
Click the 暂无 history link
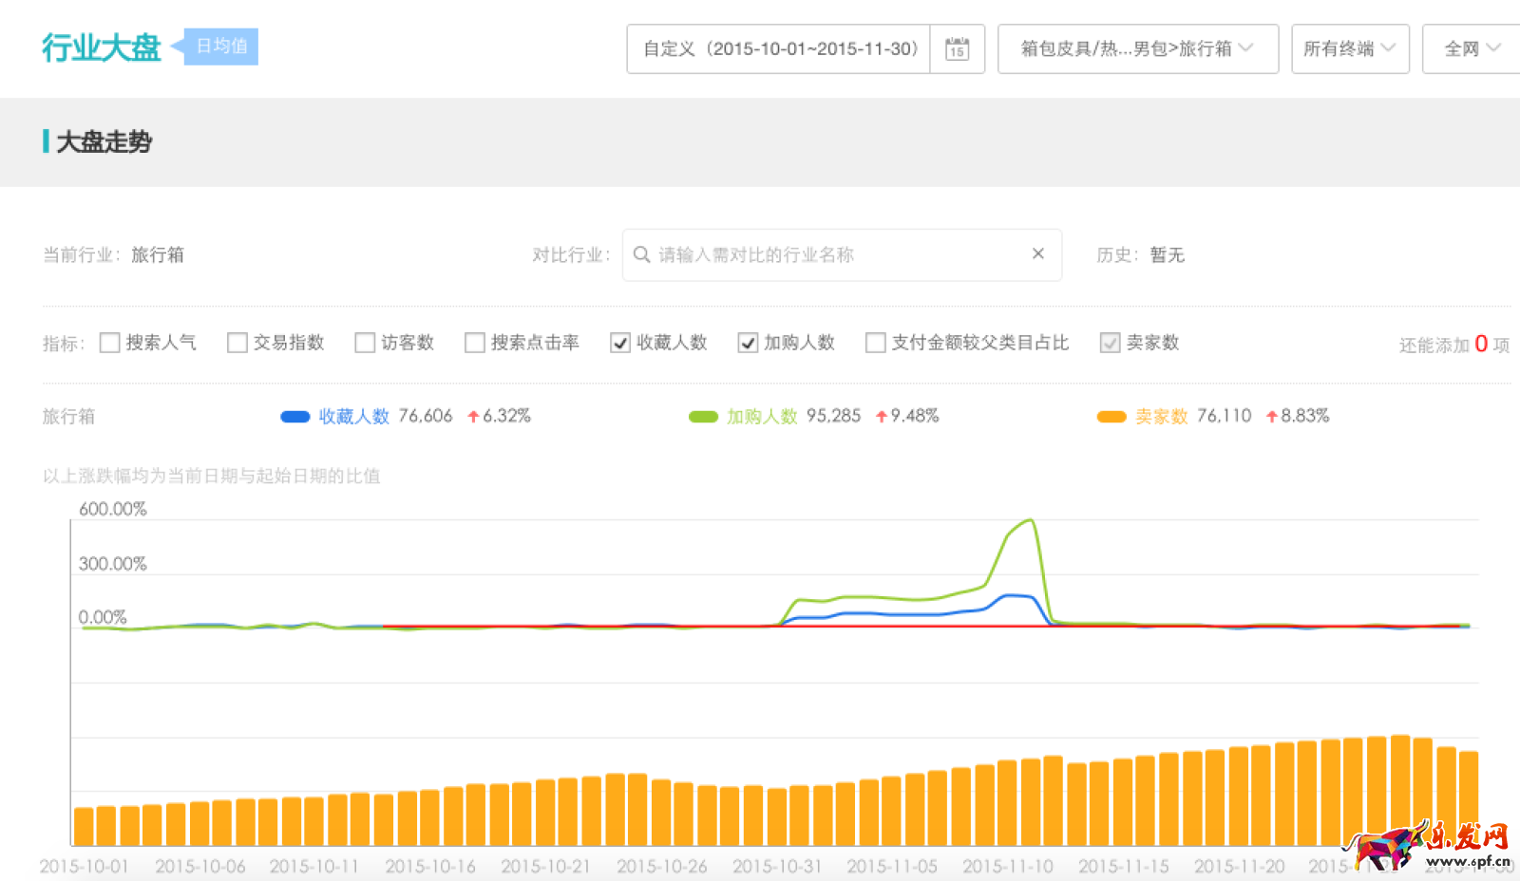coord(1167,254)
